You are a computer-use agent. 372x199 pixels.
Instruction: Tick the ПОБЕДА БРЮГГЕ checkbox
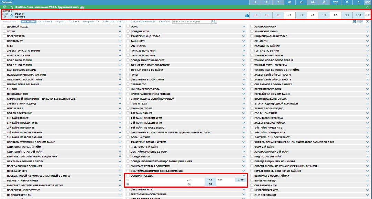pyautogui.click(x=4, y=171)
